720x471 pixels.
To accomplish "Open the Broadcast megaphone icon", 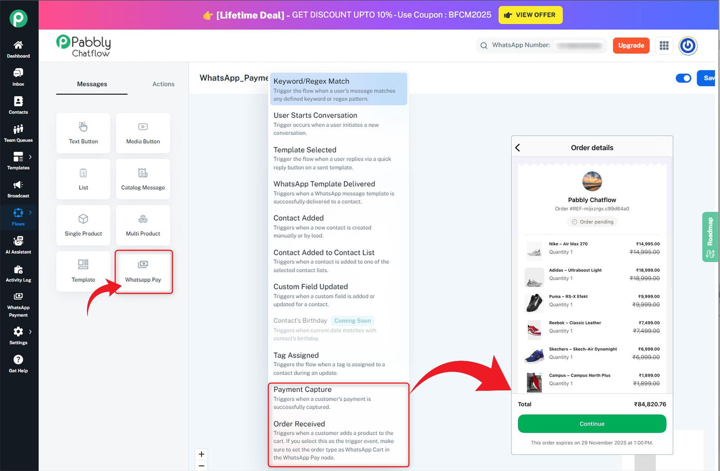I will (18, 185).
